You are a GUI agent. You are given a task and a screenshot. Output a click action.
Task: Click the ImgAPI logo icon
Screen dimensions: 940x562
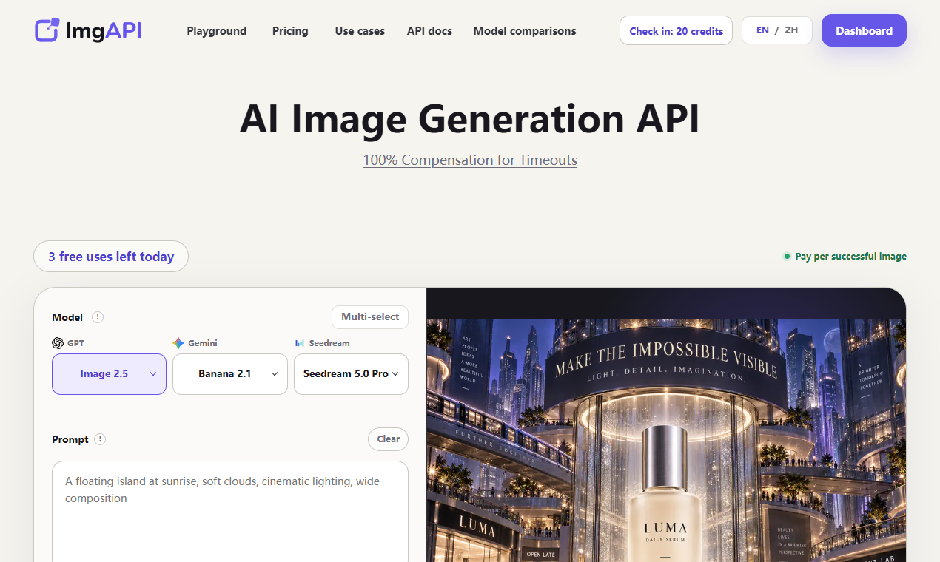click(47, 30)
